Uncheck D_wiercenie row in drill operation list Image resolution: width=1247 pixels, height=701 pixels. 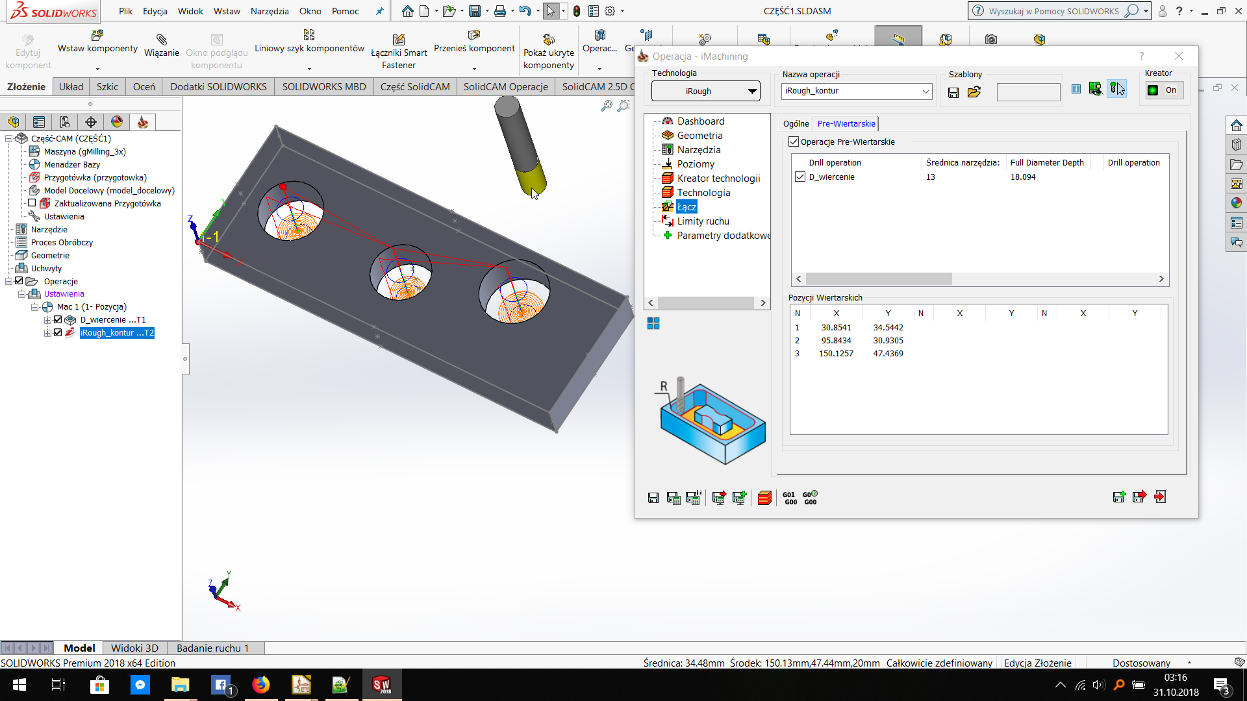(x=800, y=177)
